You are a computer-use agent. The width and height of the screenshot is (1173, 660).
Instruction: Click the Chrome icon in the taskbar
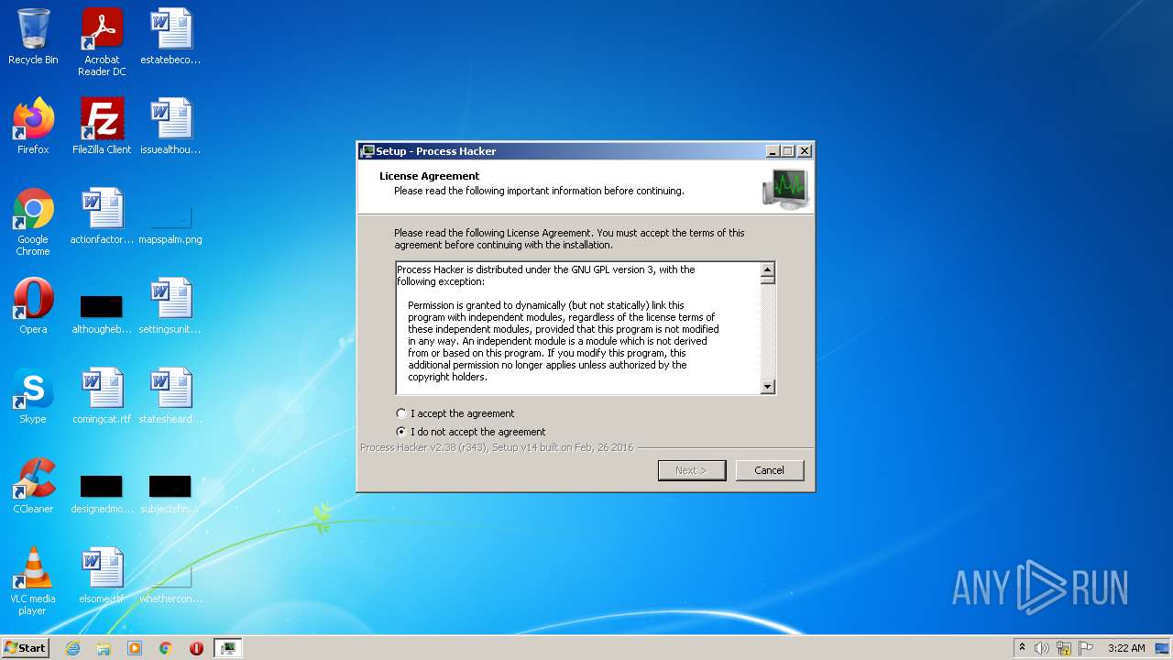[166, 648]
